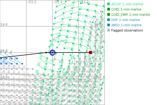Select the small black dot on the track line
Viewport: 157px width, 105px height.
tap(46, 52)
